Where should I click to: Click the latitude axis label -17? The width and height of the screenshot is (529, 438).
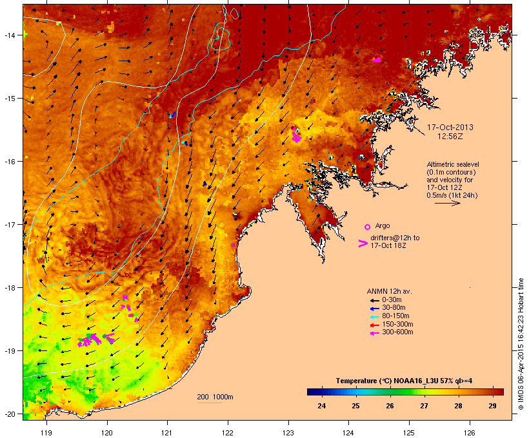[9, 224]
